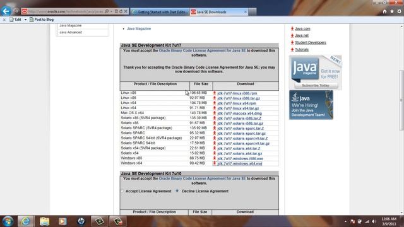
Task: Click the Edit toolbar icon
Action: (15, 20)
